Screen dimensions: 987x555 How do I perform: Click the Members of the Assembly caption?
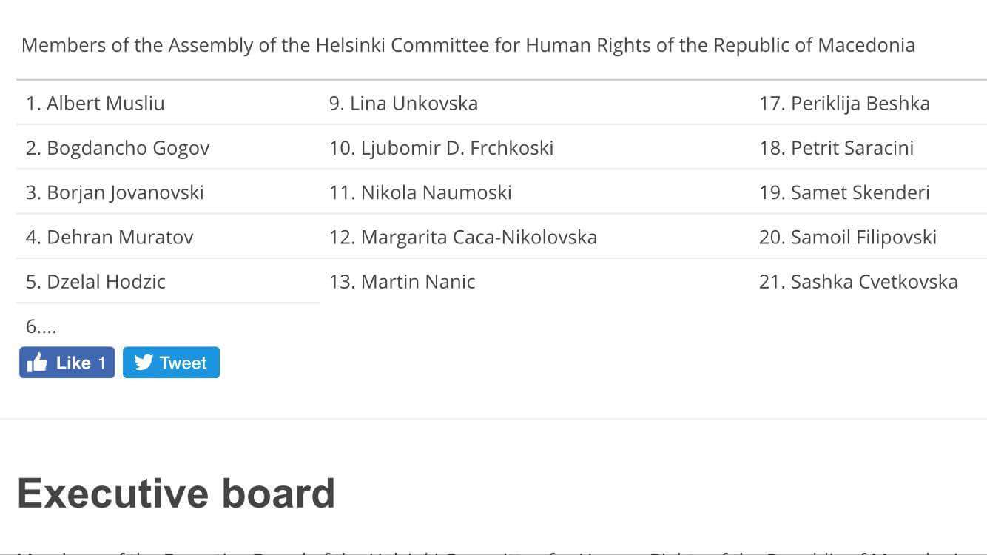tap(468, 45)
